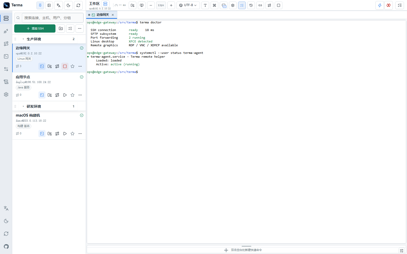This screenshot has height=254, width=407.
Task: Switch to the 边缘网关 terminal tab
Action: coord(102,15)
